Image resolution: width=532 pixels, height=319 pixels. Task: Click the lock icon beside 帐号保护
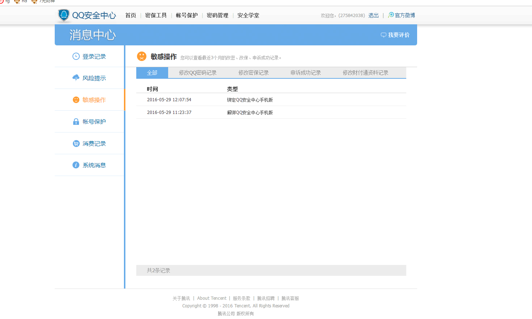coord(76,122)
